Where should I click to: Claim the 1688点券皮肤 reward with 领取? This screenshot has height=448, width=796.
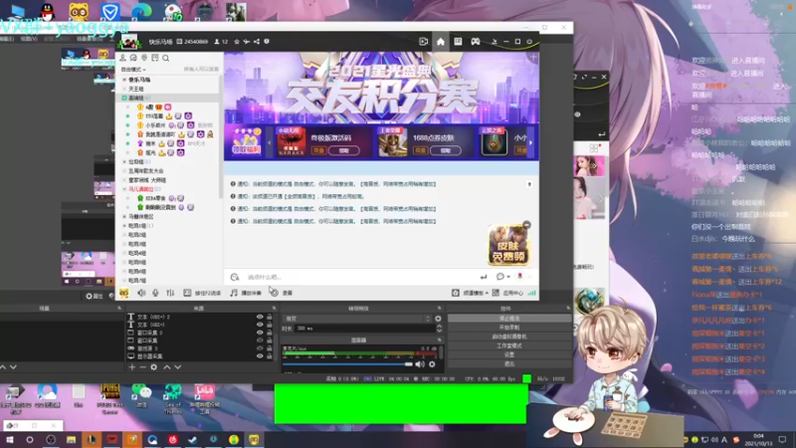445,151
